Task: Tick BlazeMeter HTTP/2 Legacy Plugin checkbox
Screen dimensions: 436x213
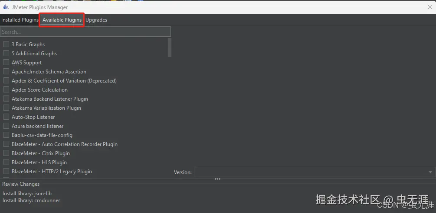Action: click(6, 172)
